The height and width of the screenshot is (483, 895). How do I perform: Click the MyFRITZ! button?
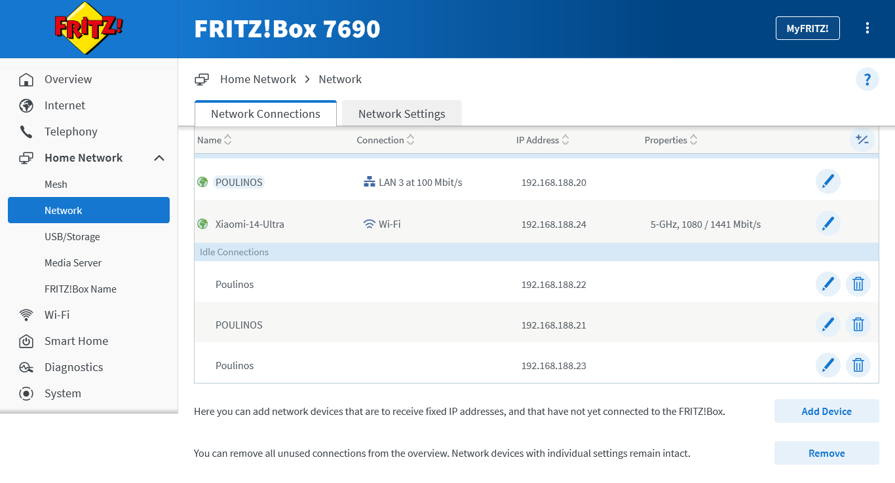tap(807, 28)
